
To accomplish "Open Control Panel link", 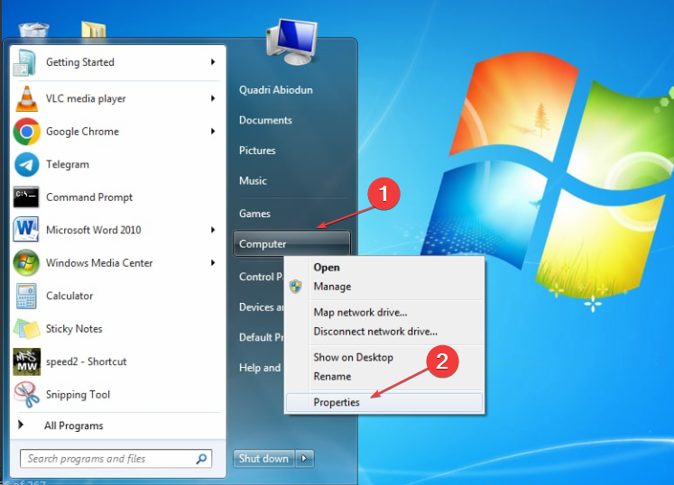I will coord(261,277).
